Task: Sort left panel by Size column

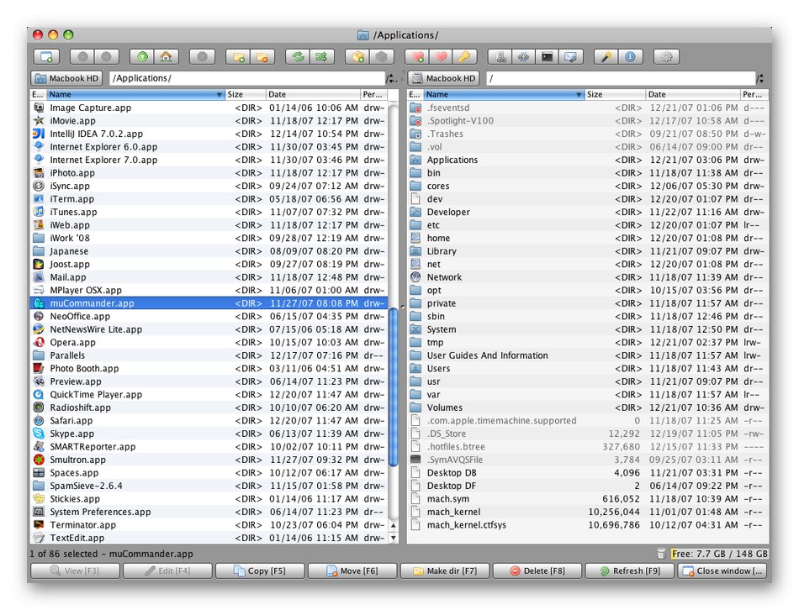Action: (x=246, y=95)
